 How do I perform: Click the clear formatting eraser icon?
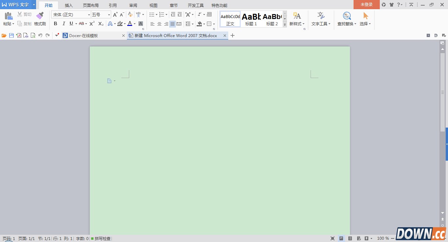[130, 14]
